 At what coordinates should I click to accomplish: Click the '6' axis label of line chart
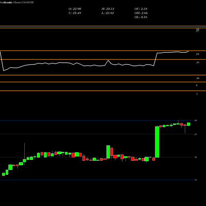click(x=197, y=85)
